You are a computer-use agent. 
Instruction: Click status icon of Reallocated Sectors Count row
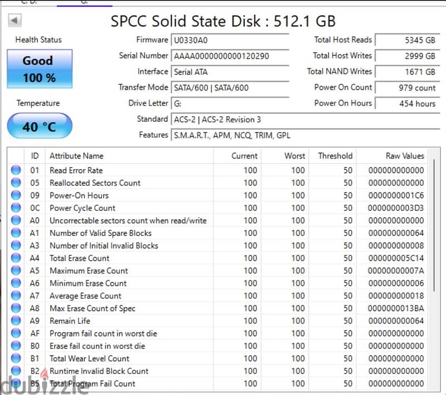(x=16, y=182)
